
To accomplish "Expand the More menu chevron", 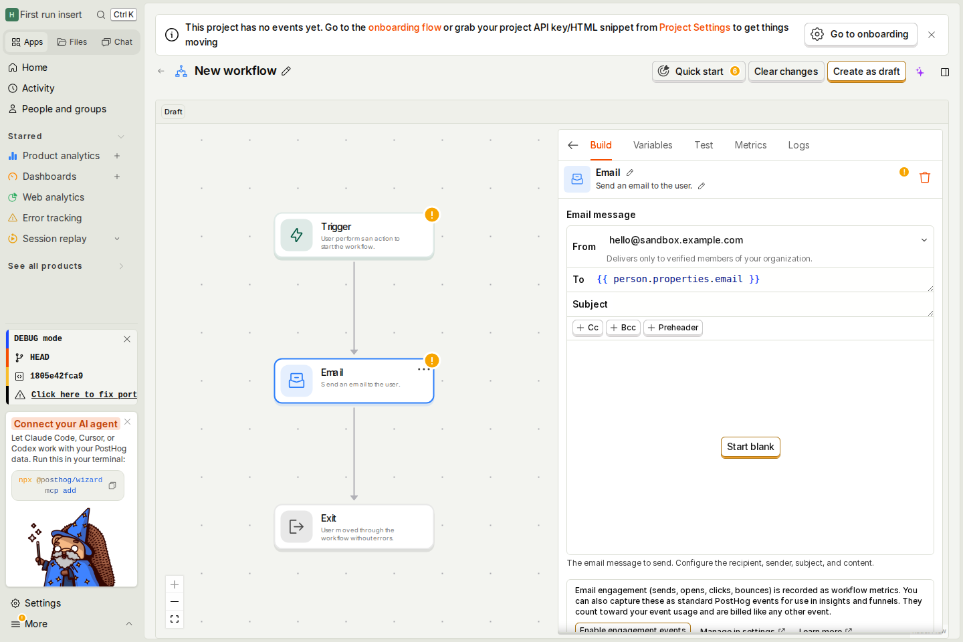I will click(129, 624).
